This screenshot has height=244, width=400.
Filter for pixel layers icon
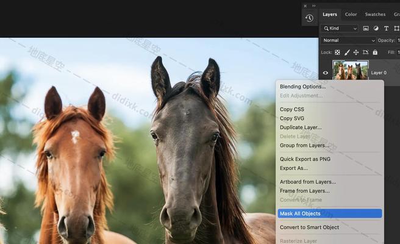coord(366,28)
